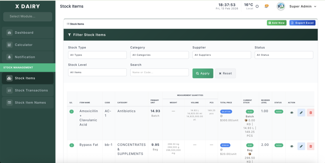
Task: Click the user profile avatar image
Action: click(x=281, y=6)
